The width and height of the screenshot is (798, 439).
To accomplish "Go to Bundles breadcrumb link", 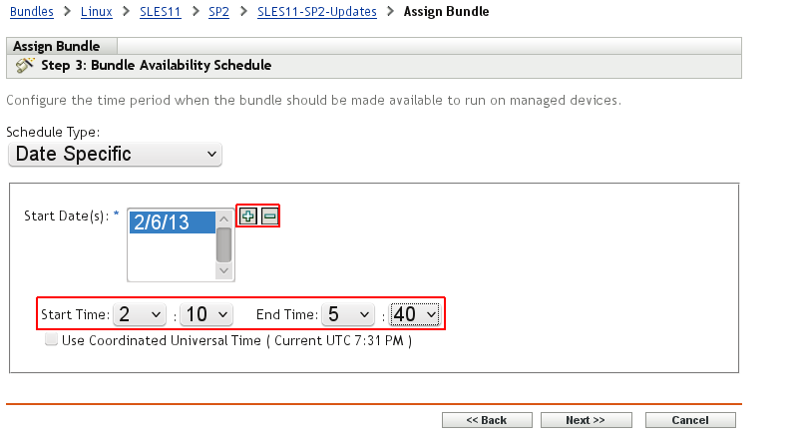I will (x=30, y=12).
